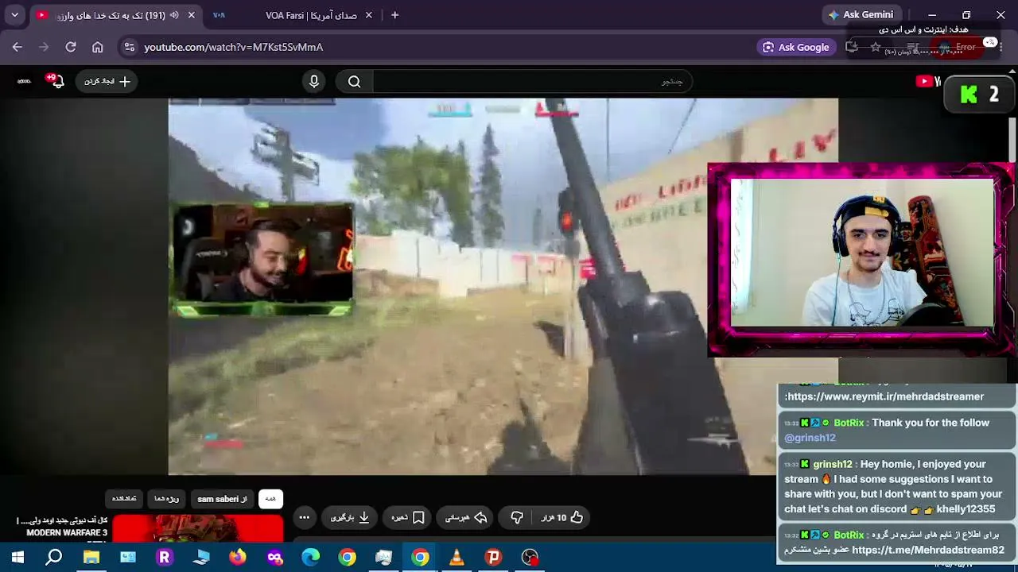Focus the YouTube search field

pos(532,81)
